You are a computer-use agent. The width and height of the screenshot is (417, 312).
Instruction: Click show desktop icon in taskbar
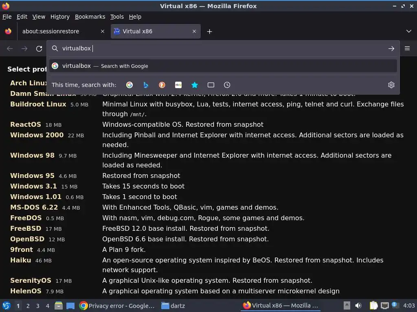pos(70,306)
